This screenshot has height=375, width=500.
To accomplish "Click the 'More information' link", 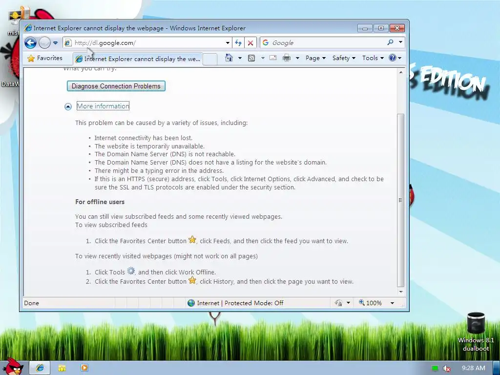I will (103, 106).
